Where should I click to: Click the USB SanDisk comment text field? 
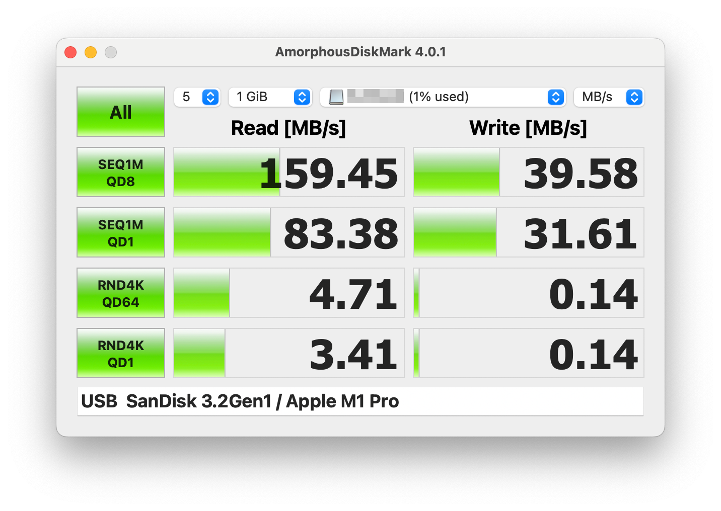[360, 401]
